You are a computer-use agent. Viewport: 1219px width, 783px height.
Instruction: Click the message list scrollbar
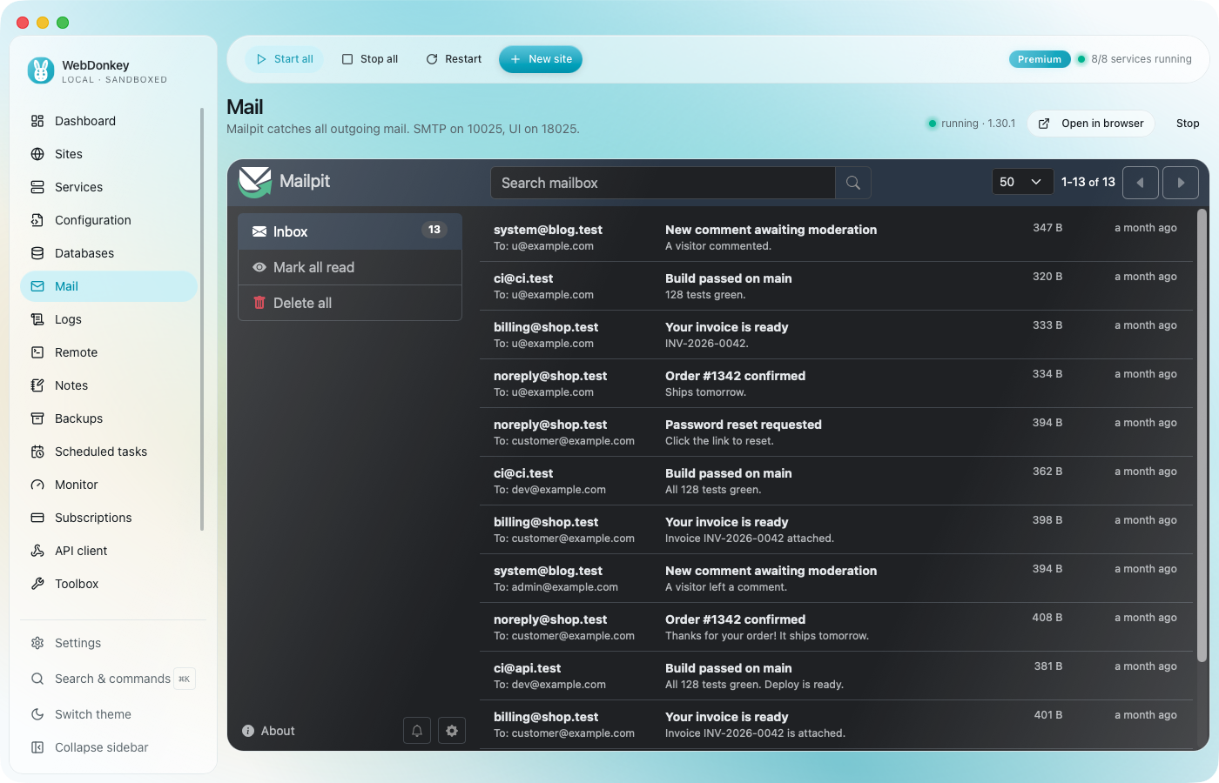point(1202,435)
